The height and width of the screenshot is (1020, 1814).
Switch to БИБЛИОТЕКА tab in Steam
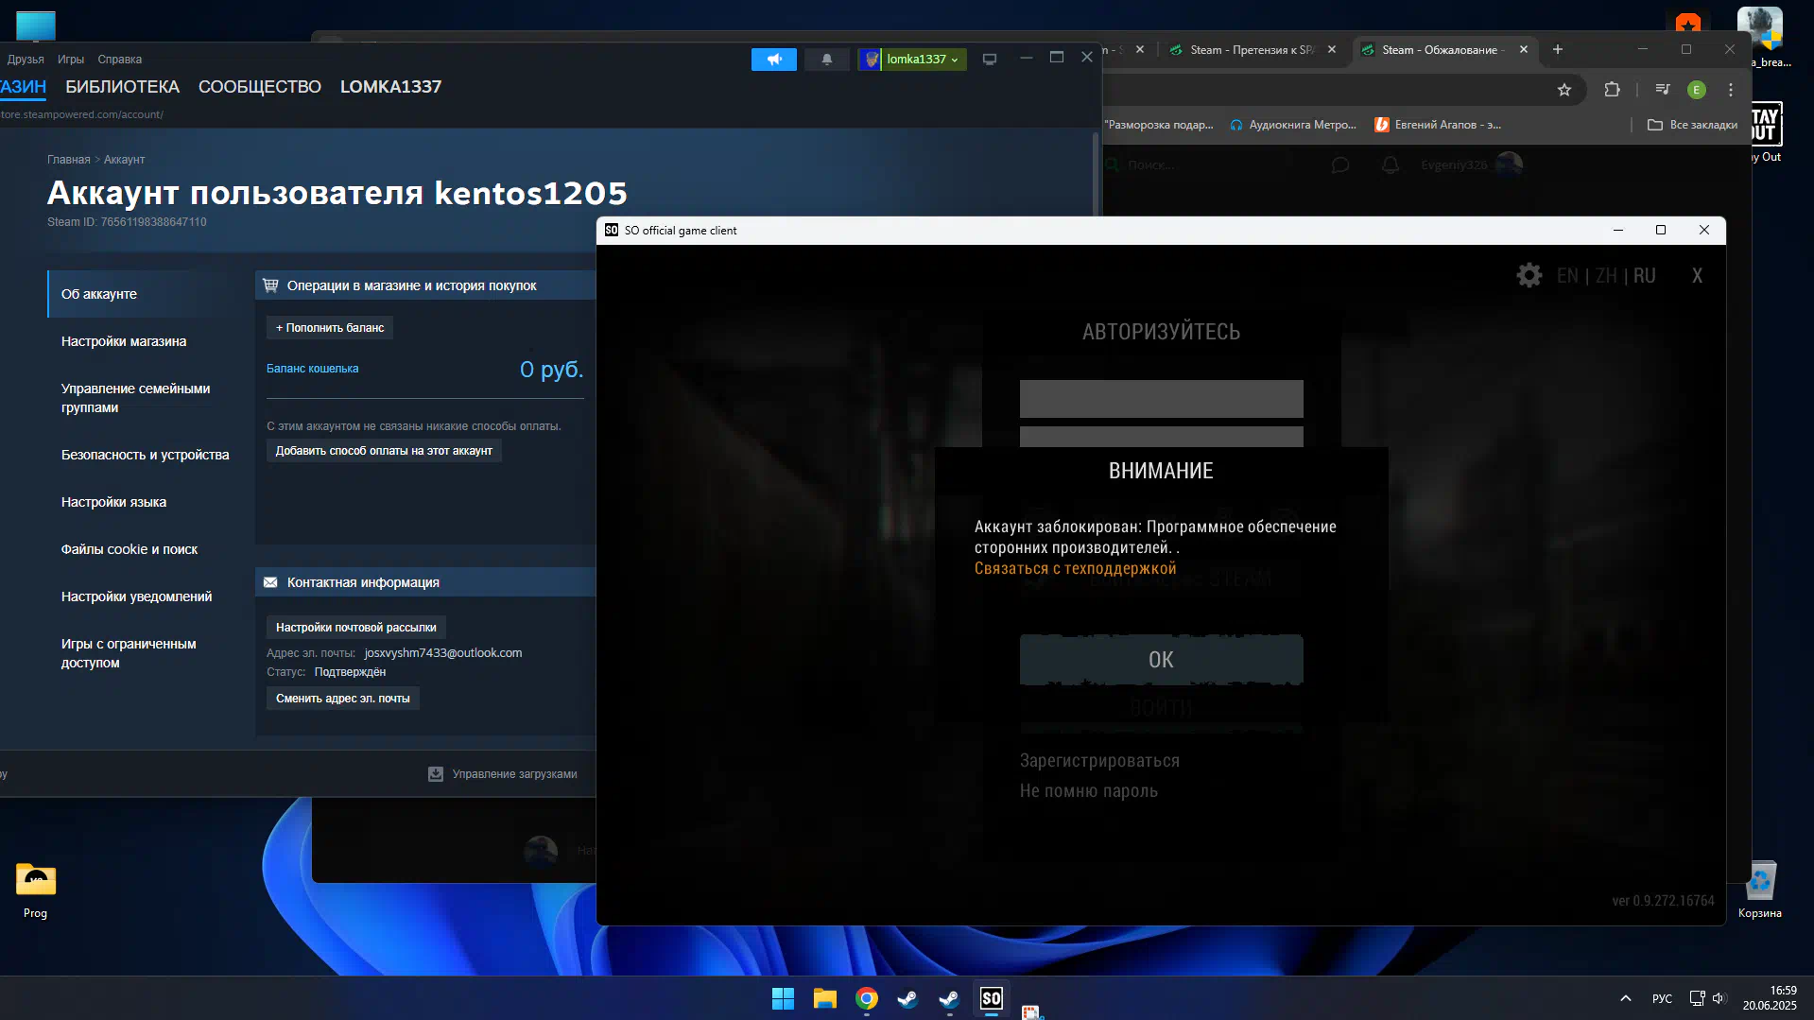(122, 87)
